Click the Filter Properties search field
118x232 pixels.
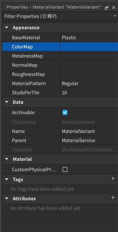point(58,16)
